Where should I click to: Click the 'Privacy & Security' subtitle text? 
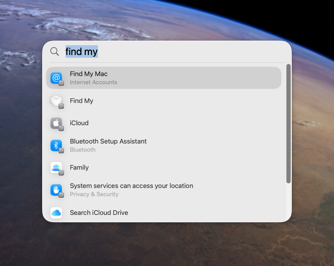click(x=94, y=195)
